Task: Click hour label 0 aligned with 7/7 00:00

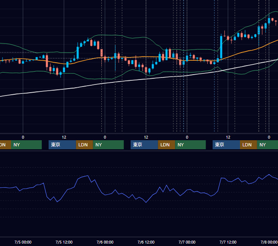Action: pyautogui.click(x=187, y=137)
